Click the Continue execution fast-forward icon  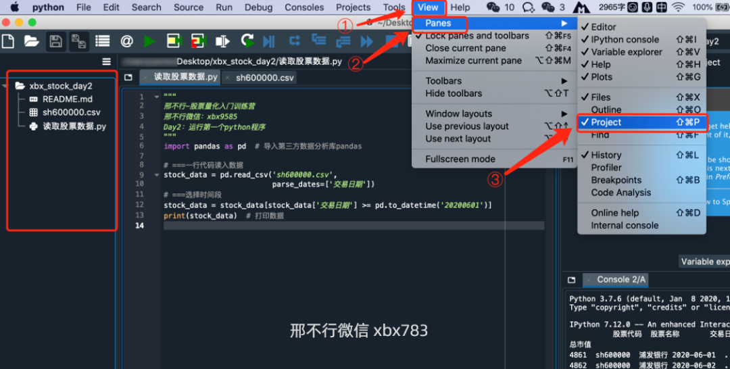click(x=367, y=41)
